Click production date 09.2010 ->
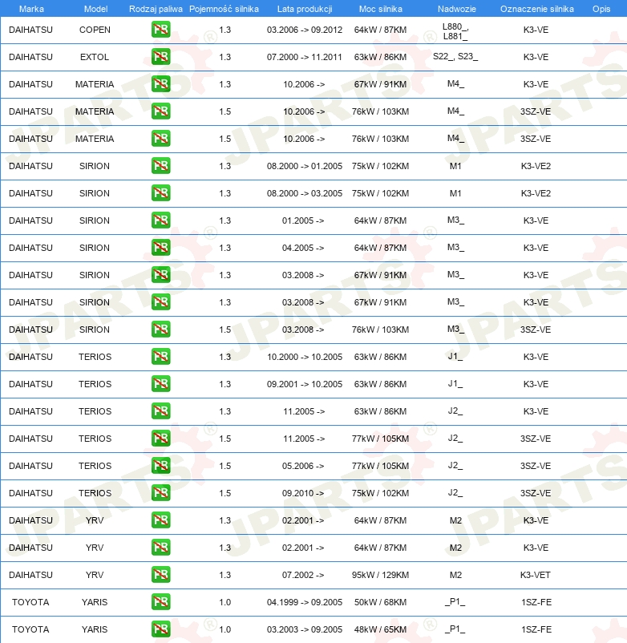This screenshot has width=627, height=643. [303, 493]
